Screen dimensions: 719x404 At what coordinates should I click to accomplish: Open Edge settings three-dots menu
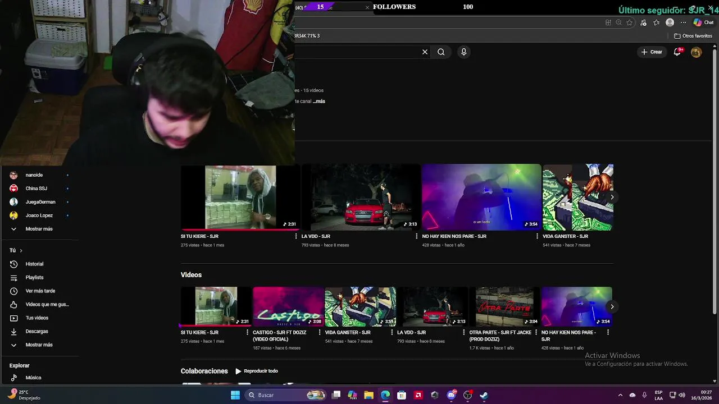pyautogui.click(x=683, y=22)
